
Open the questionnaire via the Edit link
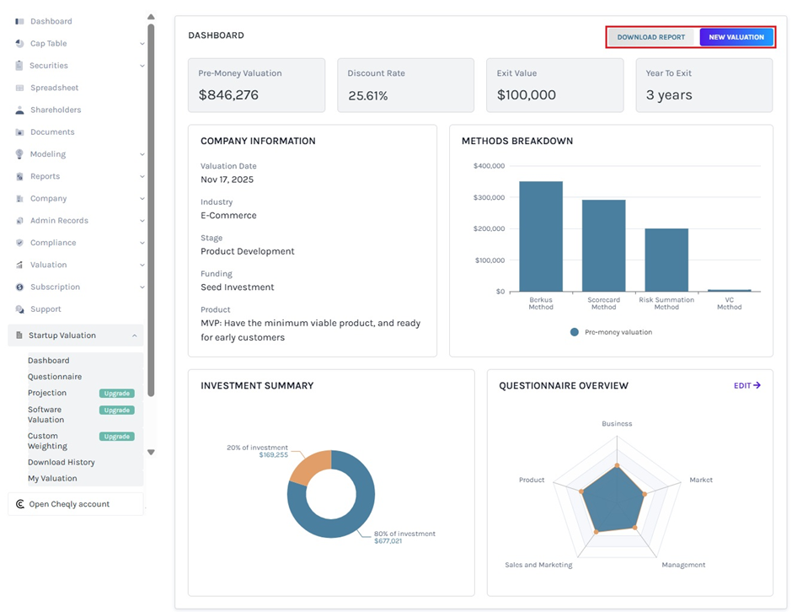pos(747,385)
